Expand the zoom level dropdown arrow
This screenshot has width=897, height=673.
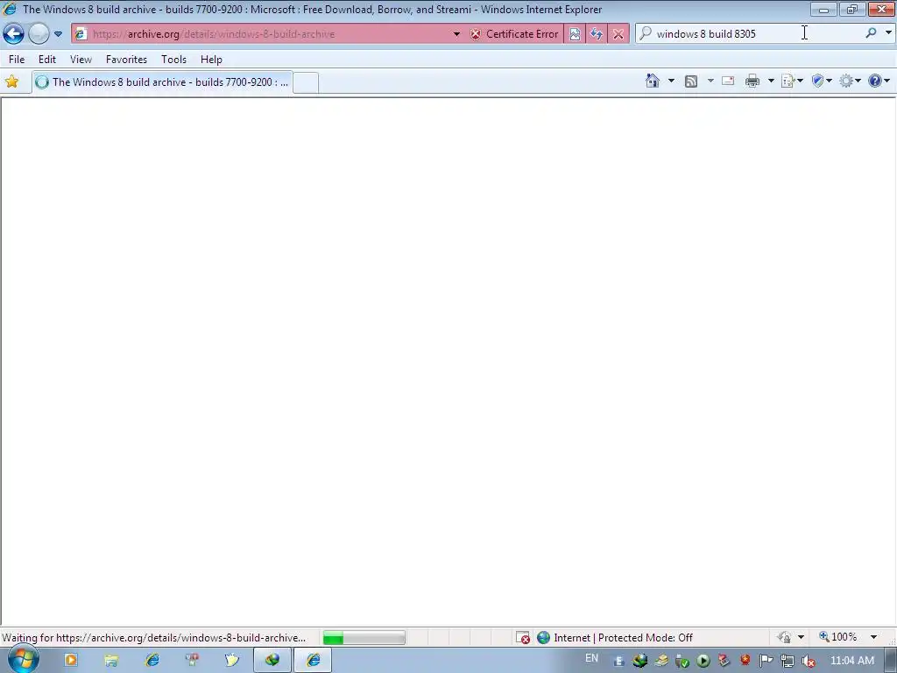coord(873,637)
